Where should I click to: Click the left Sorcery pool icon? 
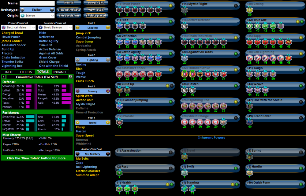click(x=78, y=91)
